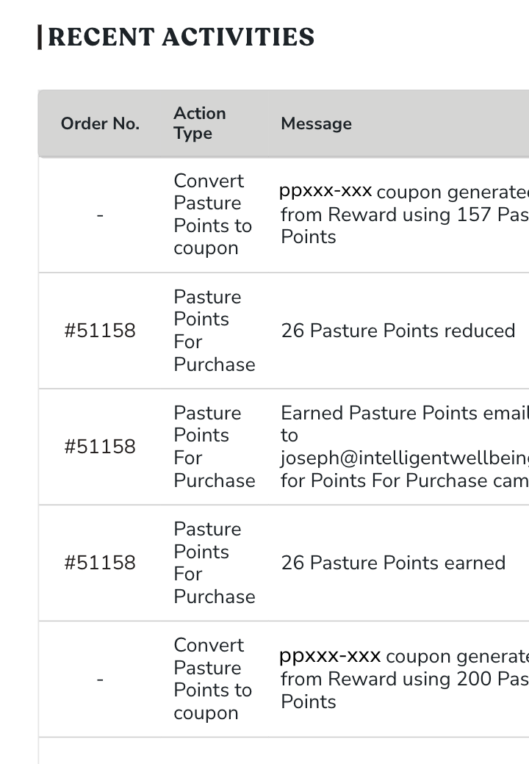
Task: Click the Order No. column header
Action: (100, 123)
